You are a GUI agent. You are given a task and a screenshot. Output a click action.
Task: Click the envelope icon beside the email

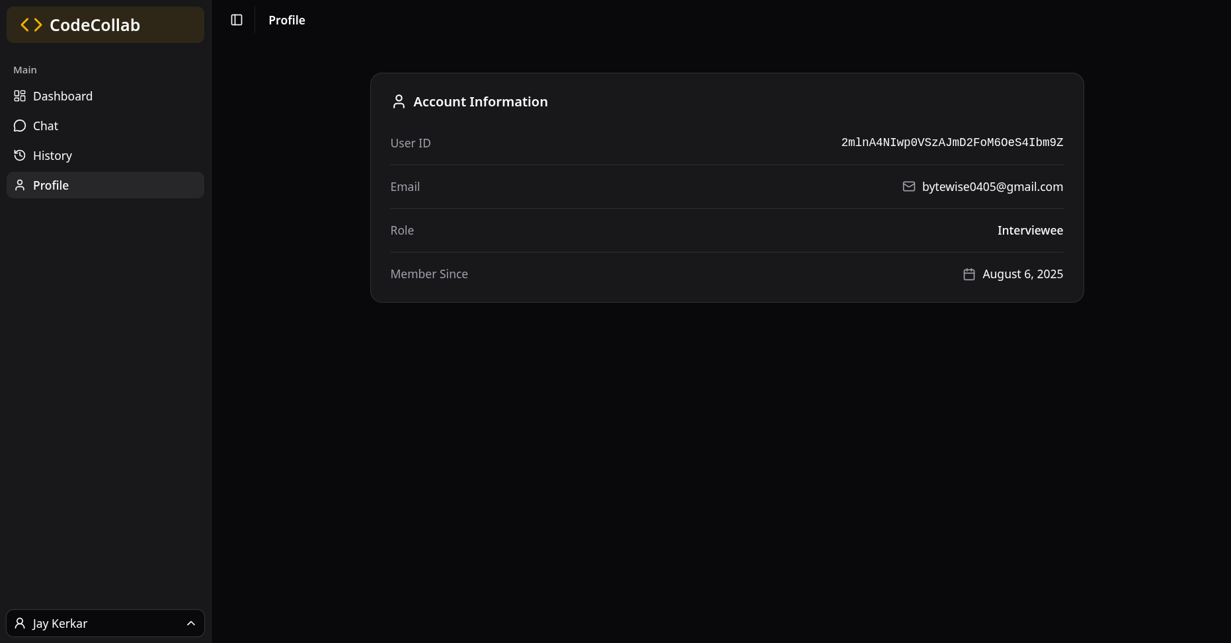click(909, 186)
